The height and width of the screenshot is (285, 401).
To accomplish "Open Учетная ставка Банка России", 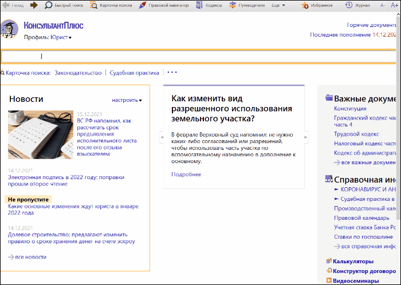I will coord(365,228).
